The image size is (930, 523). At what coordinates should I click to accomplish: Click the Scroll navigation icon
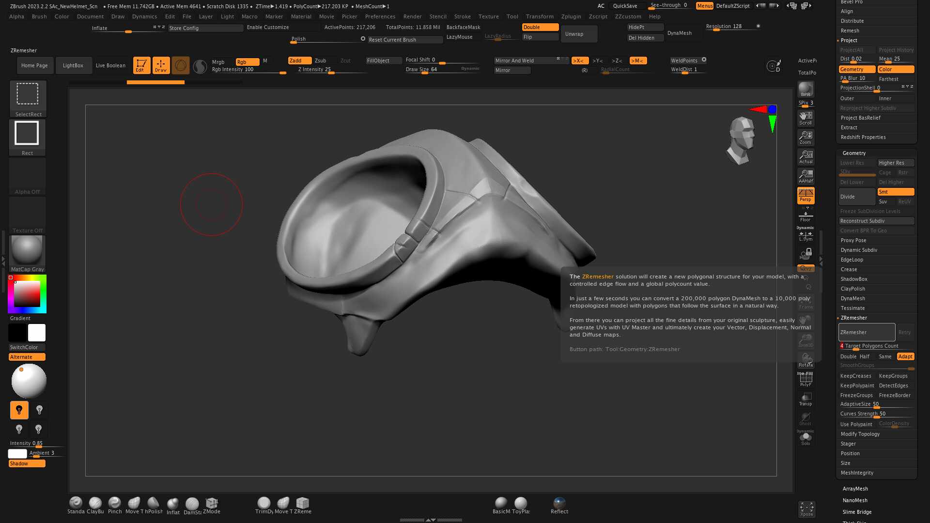[806, 118]
